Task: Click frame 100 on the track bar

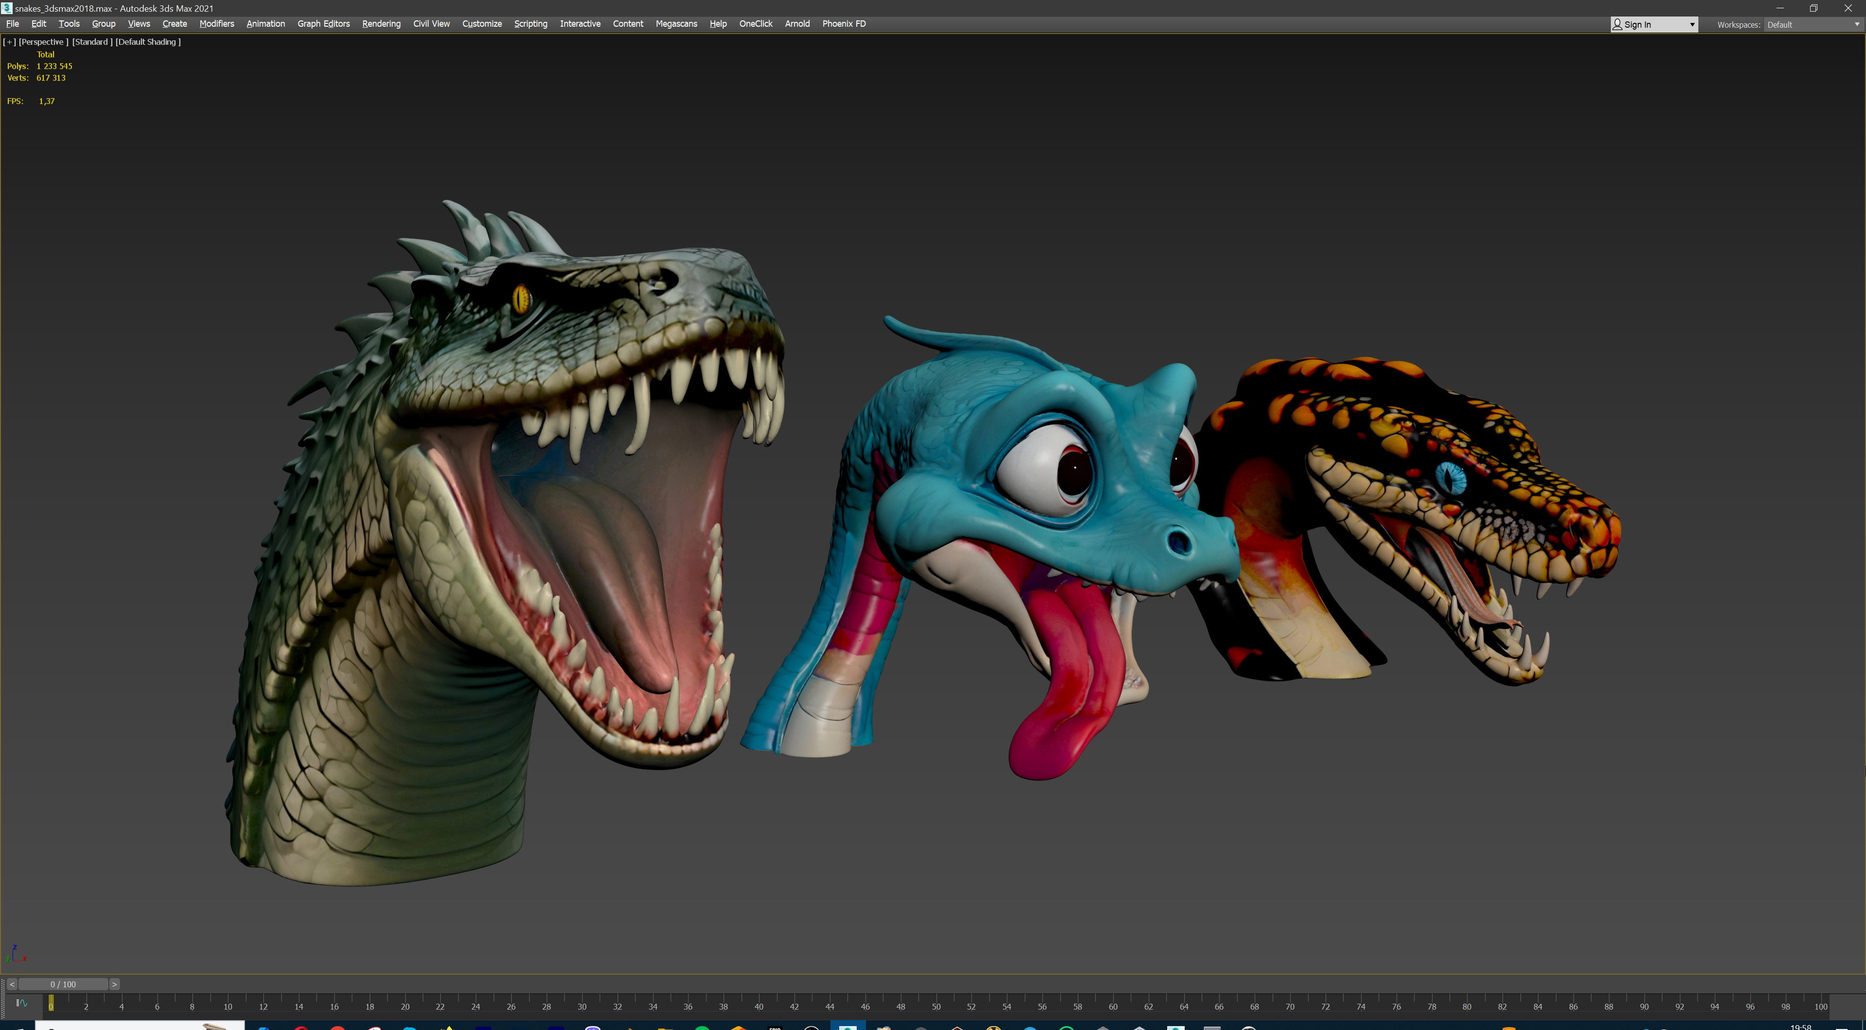Action: click(1821, 1006)
